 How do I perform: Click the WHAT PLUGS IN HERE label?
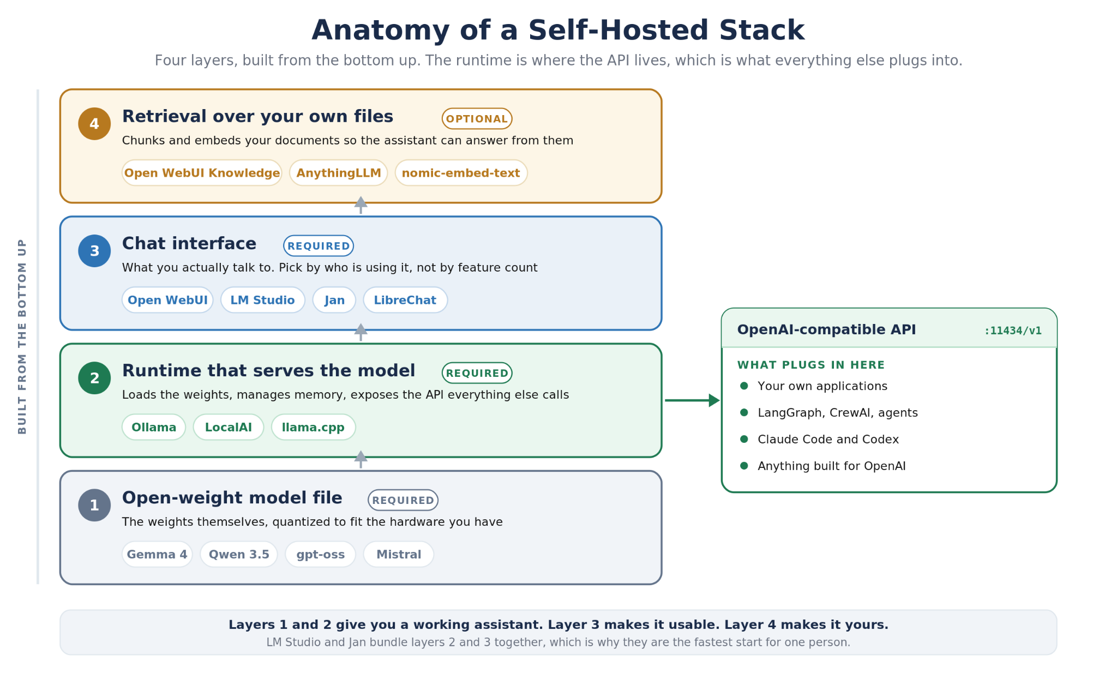pos(811,365)
